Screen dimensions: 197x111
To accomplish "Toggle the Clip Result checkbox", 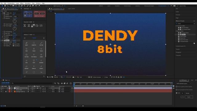I will click(x=14, y=46).
